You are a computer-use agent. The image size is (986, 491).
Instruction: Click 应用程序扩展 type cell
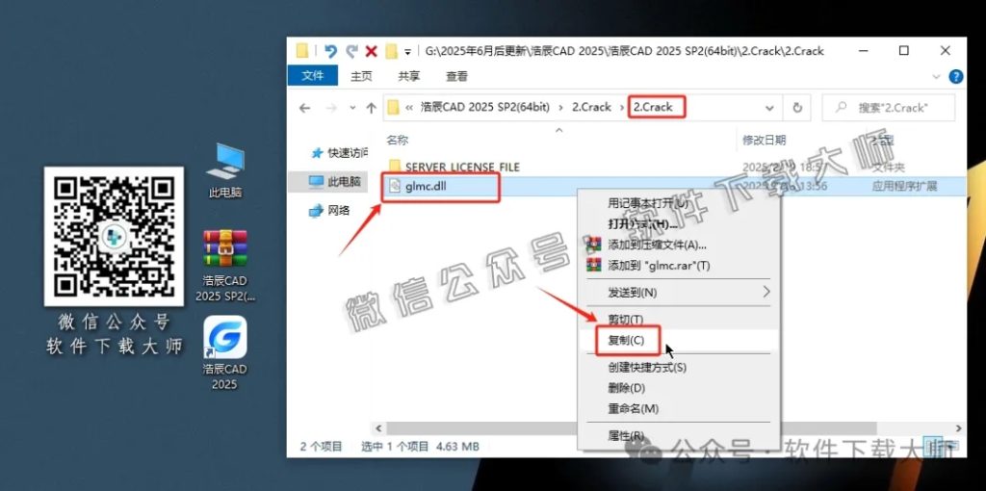coord(905,186)
